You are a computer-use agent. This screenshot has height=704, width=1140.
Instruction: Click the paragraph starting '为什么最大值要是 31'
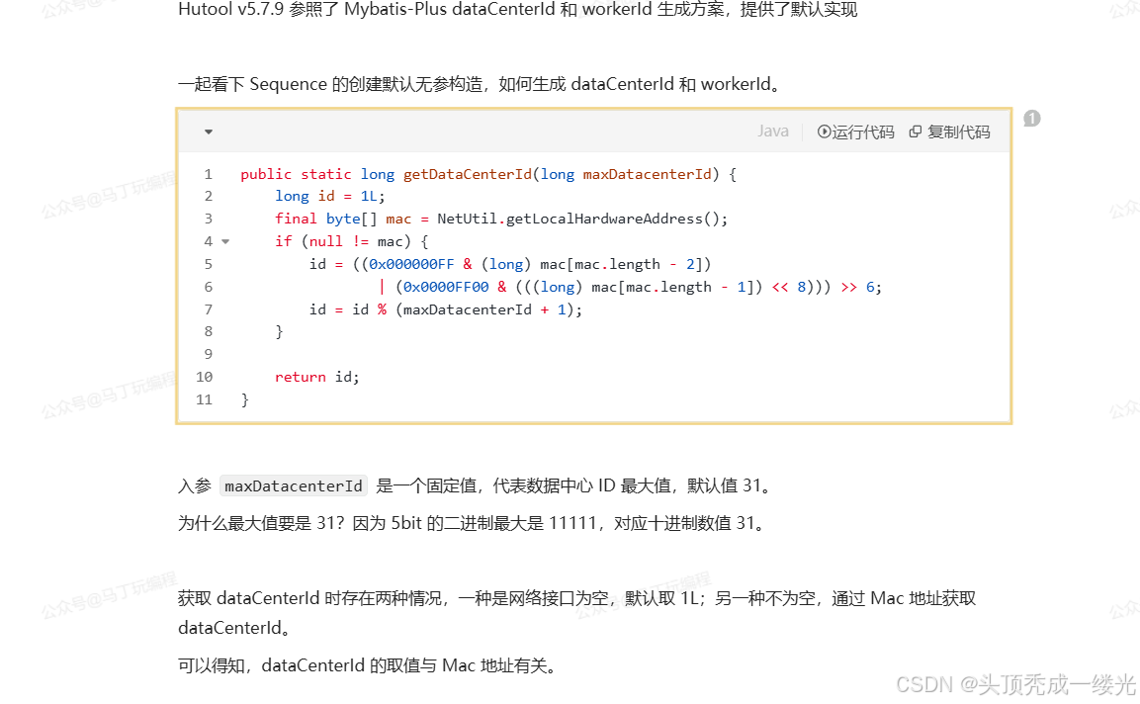coord(474,523)
